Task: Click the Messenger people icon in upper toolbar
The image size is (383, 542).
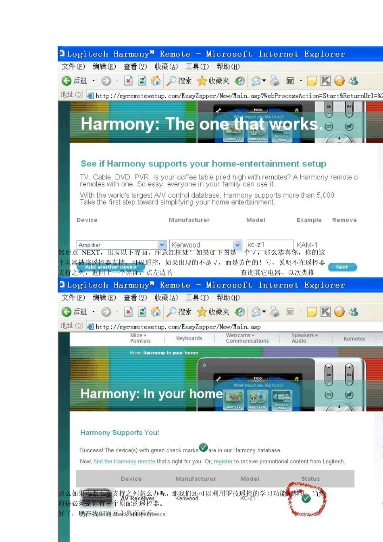Action: [x=354, y=81]
